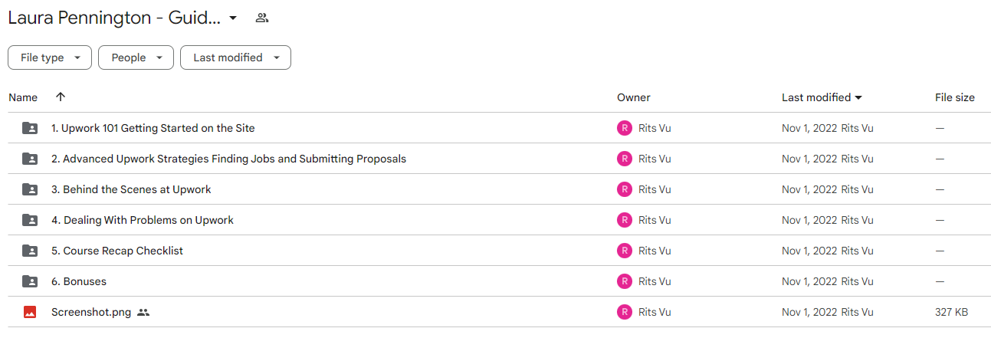Open the File type filter
Screen dimensions: 991x338
[x=50, y=57]
